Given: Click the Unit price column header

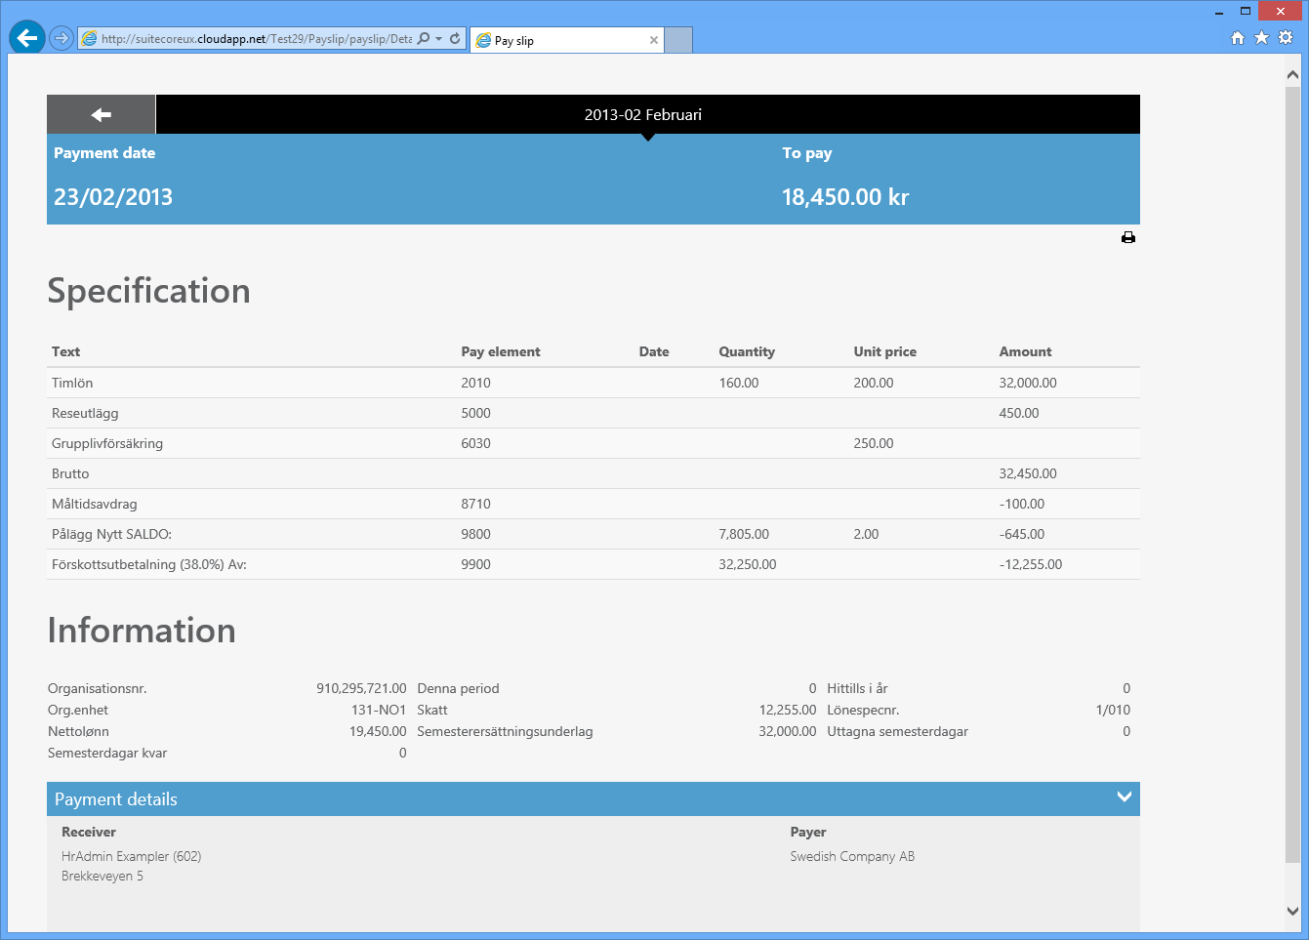Looking at the screenshot, I should point(885,351).
